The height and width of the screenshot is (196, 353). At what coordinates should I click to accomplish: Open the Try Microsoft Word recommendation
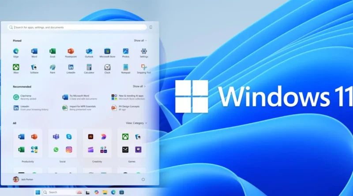tap(79, 97)
